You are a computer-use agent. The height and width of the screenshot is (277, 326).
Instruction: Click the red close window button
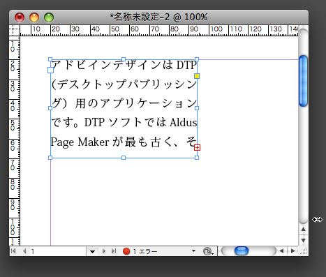tap(20, 17)
